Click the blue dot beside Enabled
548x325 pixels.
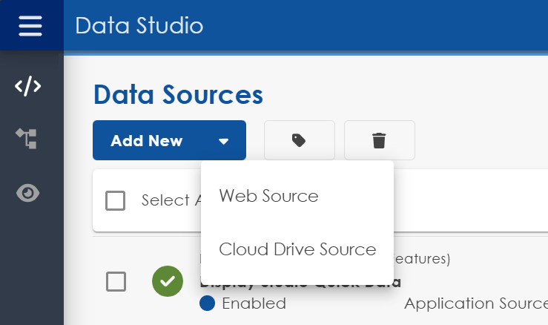coord(208,303)
